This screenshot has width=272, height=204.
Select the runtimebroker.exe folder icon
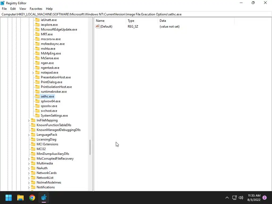pyautogui.click(x=37, y=91)
